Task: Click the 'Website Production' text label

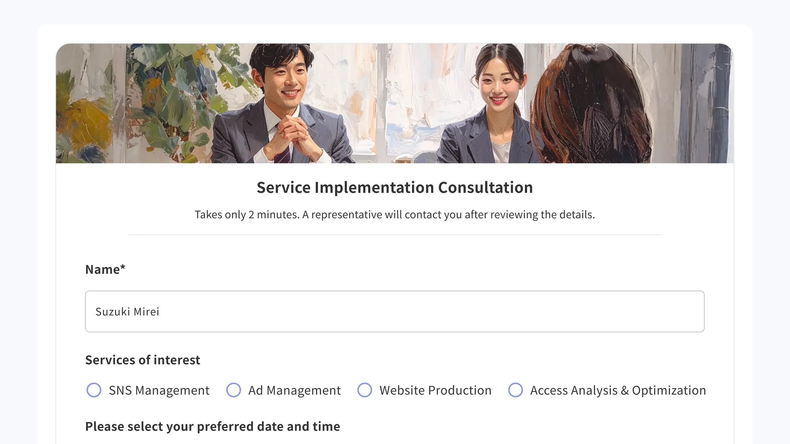Action: (435, 390)
